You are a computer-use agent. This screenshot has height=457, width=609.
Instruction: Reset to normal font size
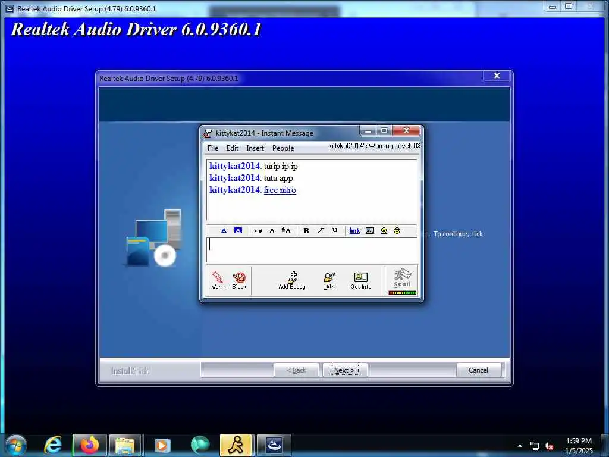pyautogui.click(x=272, y=231)
